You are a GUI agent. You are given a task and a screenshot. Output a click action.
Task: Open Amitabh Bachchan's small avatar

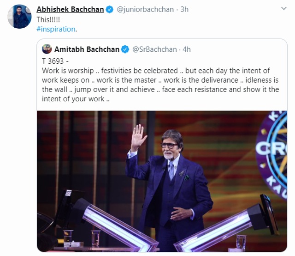47,49
